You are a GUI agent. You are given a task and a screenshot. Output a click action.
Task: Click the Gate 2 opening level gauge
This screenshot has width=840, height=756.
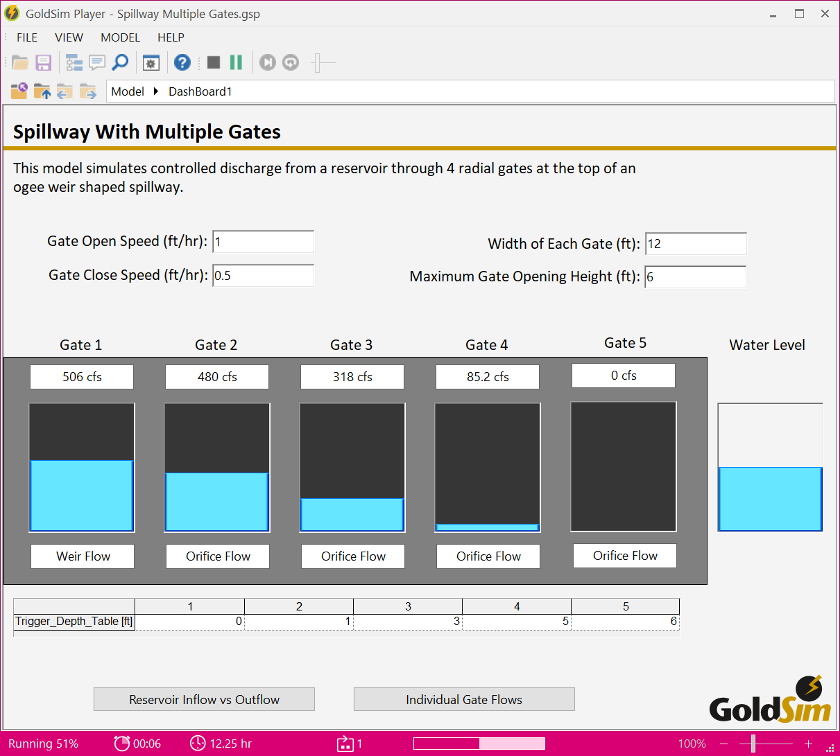pyautogui.click(x=217, y=468)
